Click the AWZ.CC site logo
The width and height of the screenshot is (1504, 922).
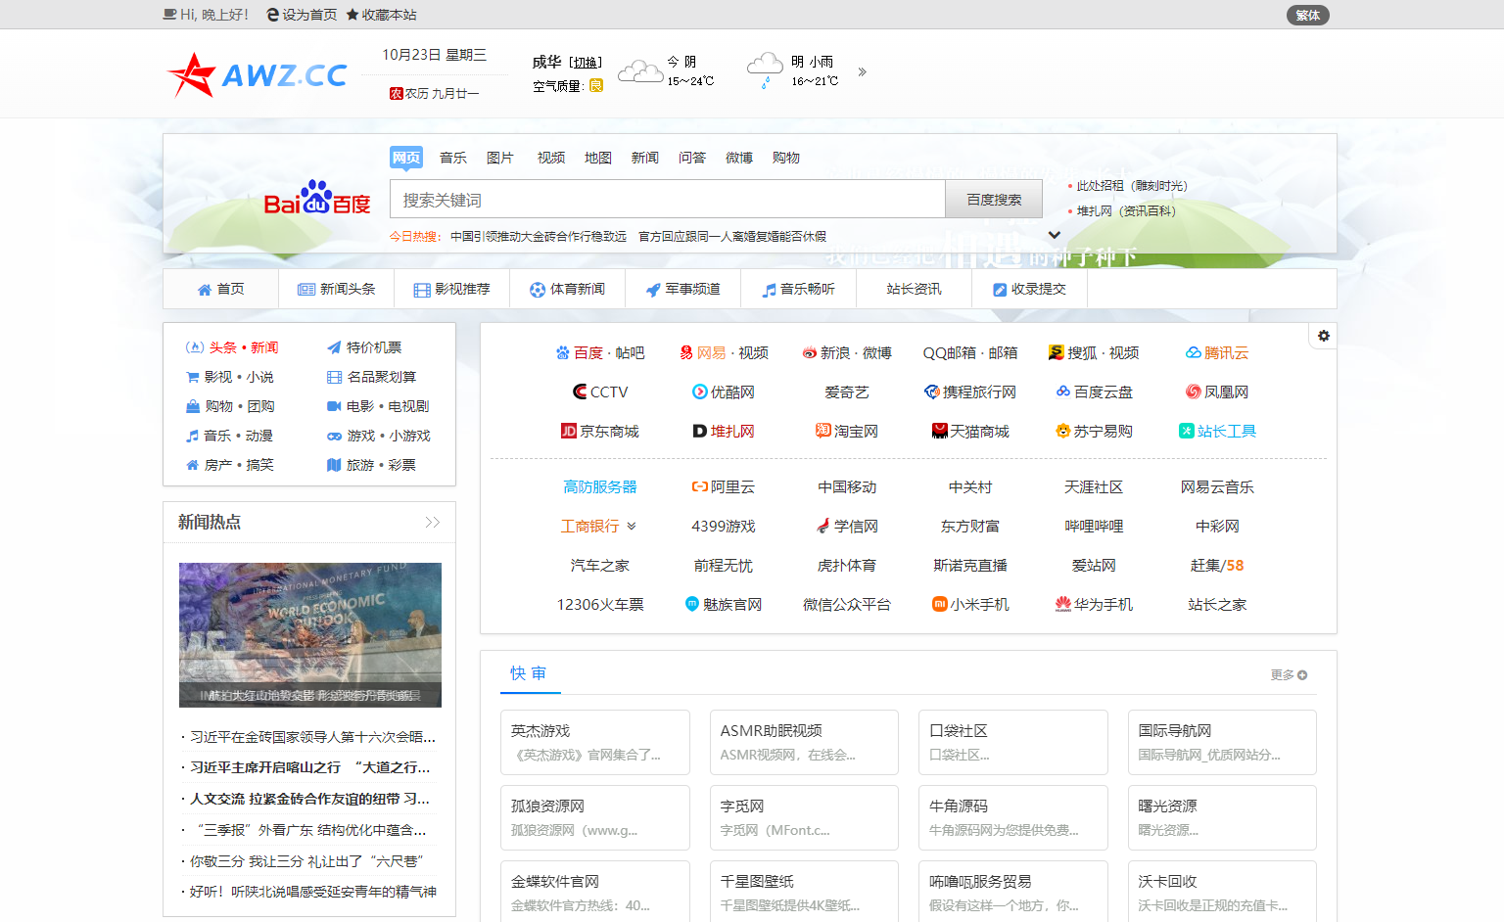258,74
